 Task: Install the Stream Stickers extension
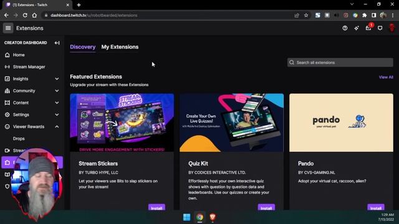[156, 207]
